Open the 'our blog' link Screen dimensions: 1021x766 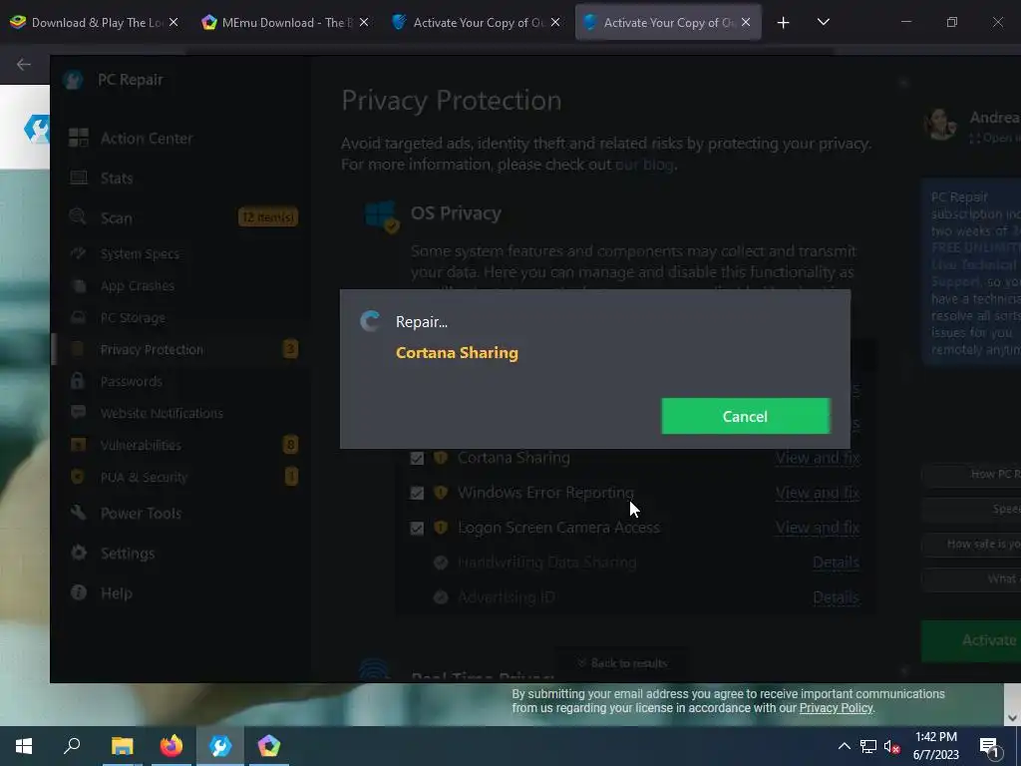tap(644, 165)
